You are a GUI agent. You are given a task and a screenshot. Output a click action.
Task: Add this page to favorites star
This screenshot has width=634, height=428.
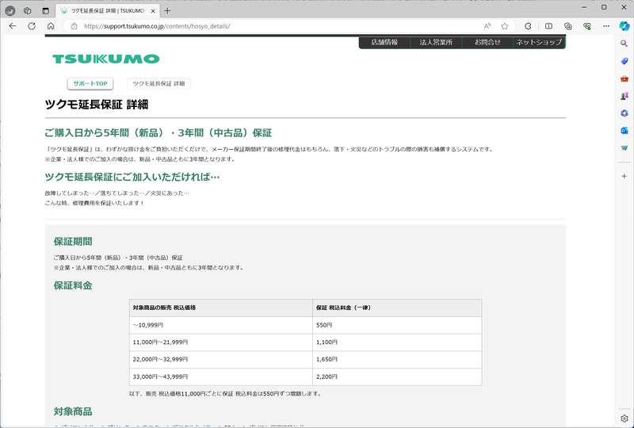click(x=505, y=26)
